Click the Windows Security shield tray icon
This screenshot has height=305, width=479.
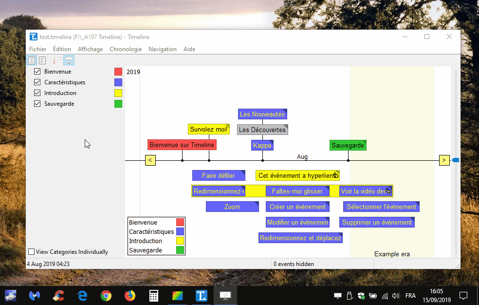tap(361, 296)
